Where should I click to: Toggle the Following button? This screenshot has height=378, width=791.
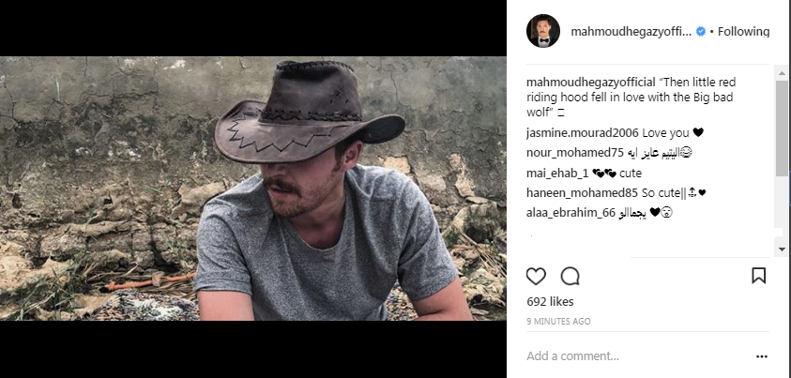point(743,31)
